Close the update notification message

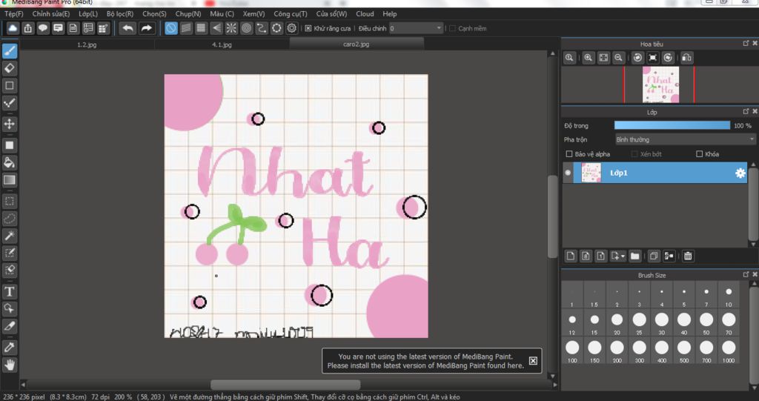pyautogui.click(x=533, y=361)
